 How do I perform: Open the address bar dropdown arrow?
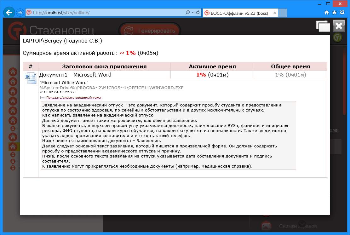[192, 13]
